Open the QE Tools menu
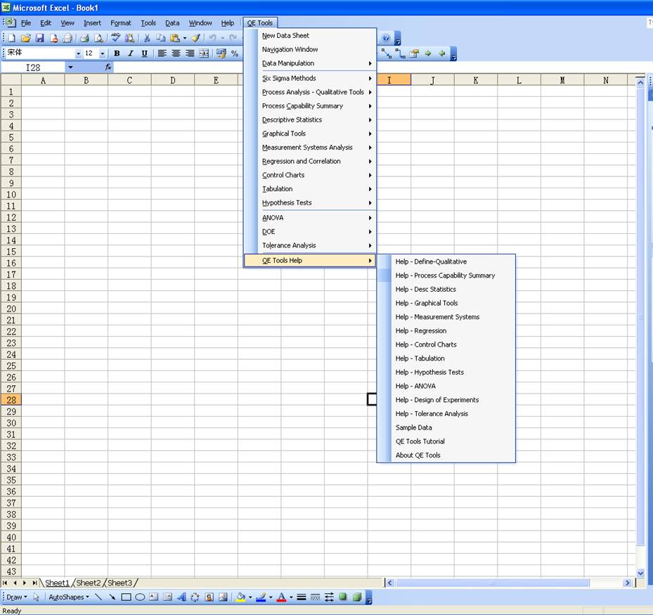The width and height of the screenshot is (653, 615). coord(260,23)
